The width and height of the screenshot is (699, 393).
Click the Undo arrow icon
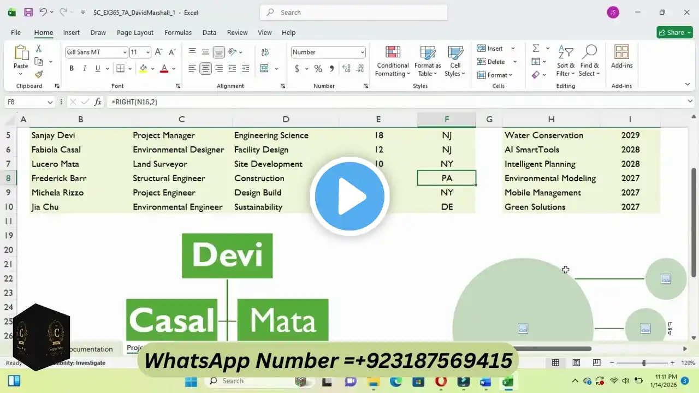click(43, 12)
